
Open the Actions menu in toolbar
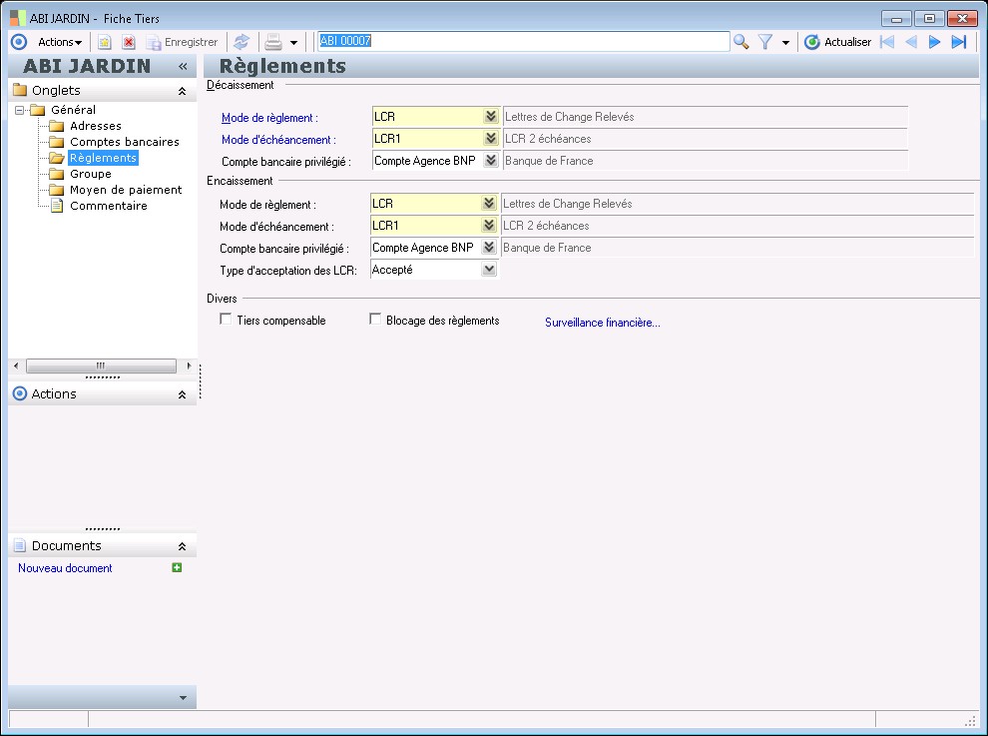(59, 42)
